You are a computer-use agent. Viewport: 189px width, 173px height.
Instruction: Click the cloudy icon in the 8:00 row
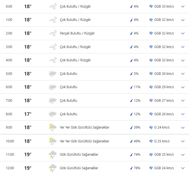coord(52,114)
